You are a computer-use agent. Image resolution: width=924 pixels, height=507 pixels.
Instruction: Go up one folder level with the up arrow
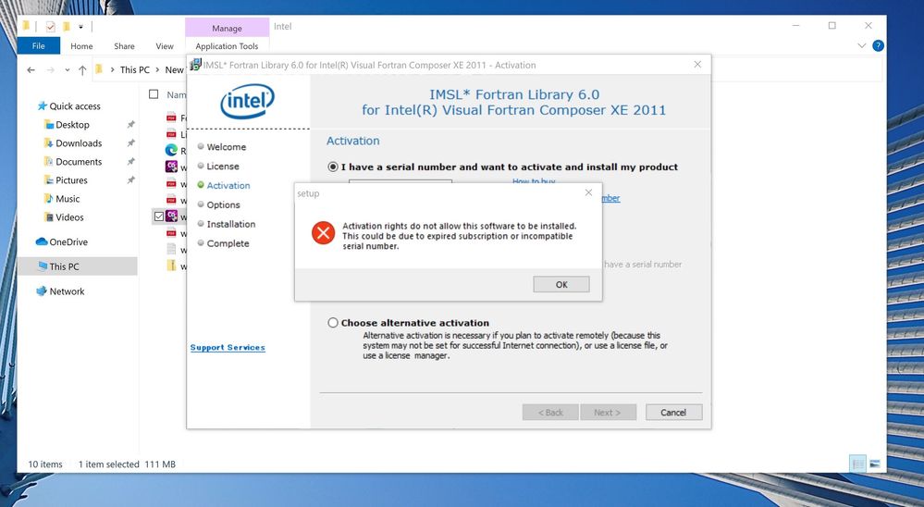point(82,69)
